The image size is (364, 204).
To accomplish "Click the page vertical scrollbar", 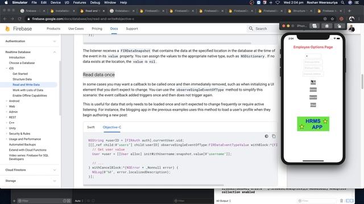I will (x=362, y=81).
